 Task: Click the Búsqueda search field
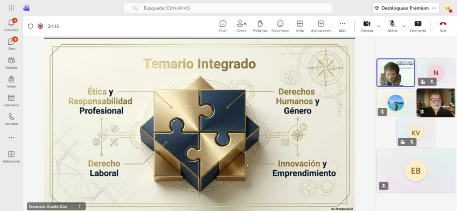click(228, 8)
